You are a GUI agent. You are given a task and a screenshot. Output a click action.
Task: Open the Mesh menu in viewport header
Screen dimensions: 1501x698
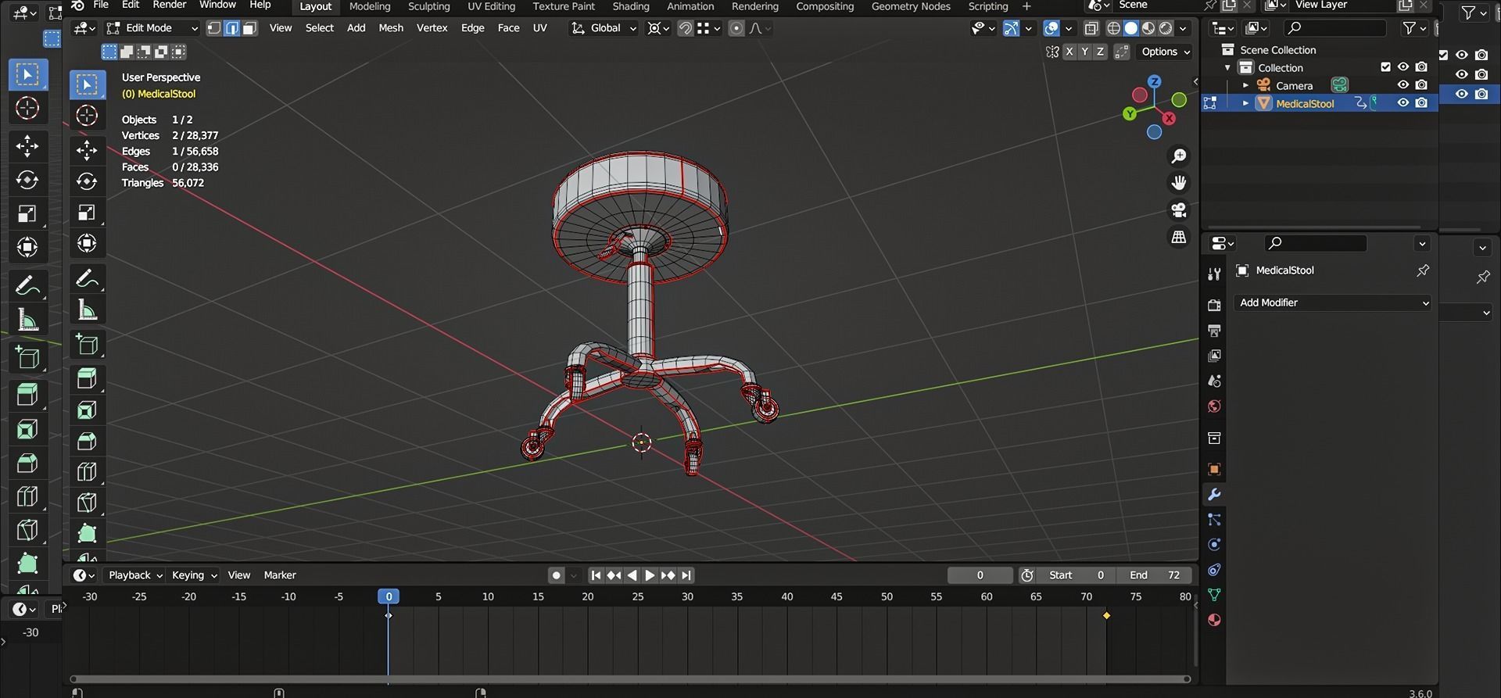point(391,28)
